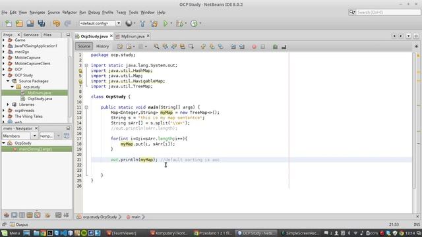Screen dimensions: 422x237
Task: Toggle Fully Qualified Names in Navigator
Action: coord(48,215)
